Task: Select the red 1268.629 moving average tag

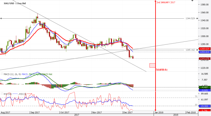Action: (205, 49)
